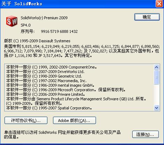Click the SolidWorks SW cube logo
Viewport: 164px width, 145px height.
click(x=12, y=21)
